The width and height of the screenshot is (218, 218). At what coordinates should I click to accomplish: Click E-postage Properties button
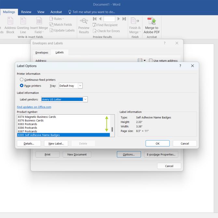(161, 155)
